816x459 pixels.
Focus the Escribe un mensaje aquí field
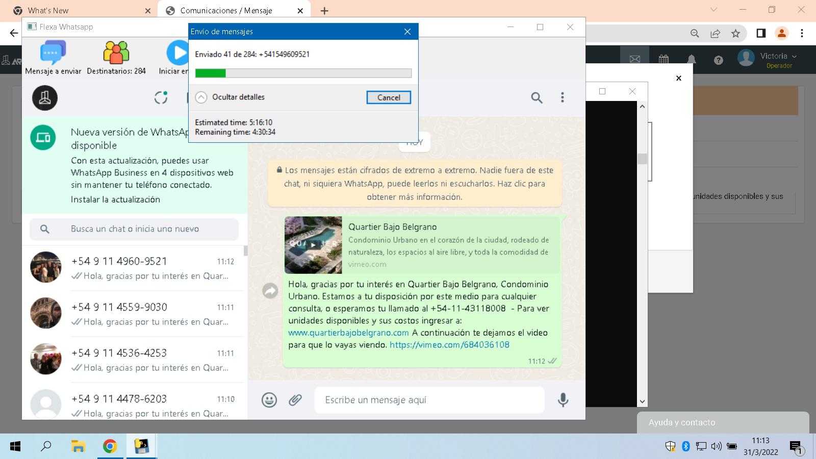pos(429,400)
